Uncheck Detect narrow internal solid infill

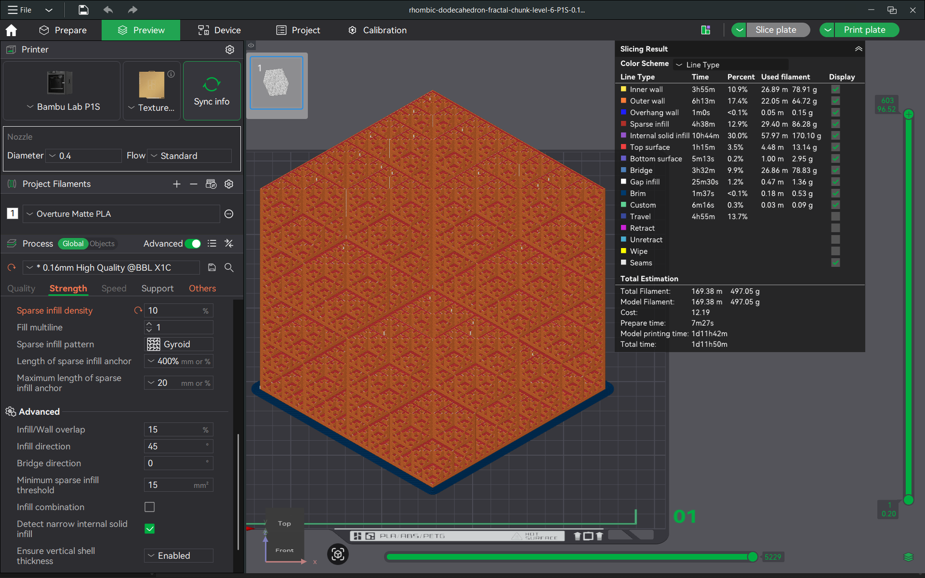150,529
